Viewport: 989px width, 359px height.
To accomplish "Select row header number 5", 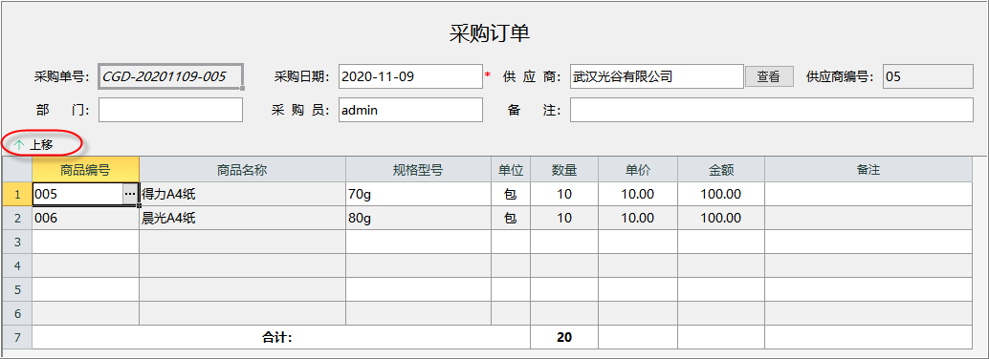I will [17, 289].
